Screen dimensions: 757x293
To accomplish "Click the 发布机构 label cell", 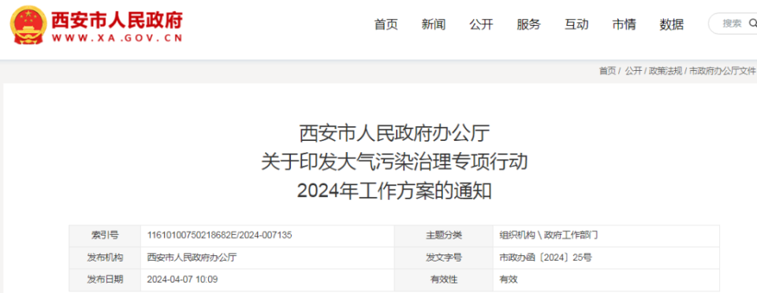I will coord(105,258).
